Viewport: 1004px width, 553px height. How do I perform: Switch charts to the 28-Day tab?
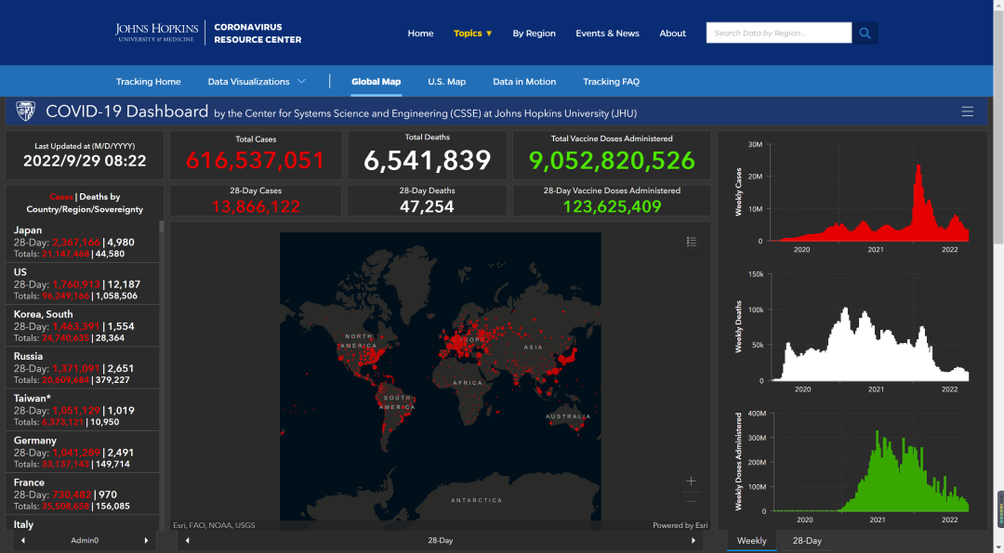[807, 540]
